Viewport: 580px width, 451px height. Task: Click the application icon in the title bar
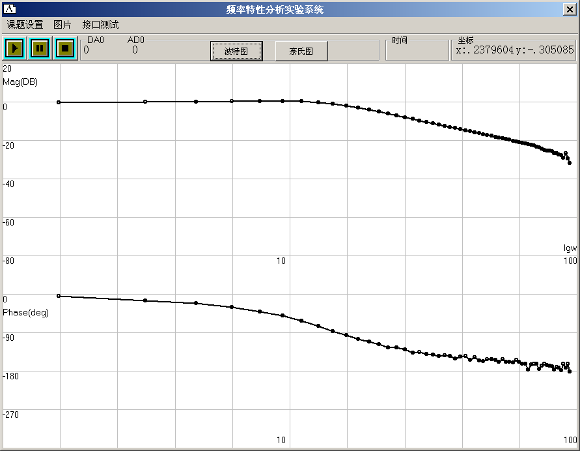[x=10, y=9]
